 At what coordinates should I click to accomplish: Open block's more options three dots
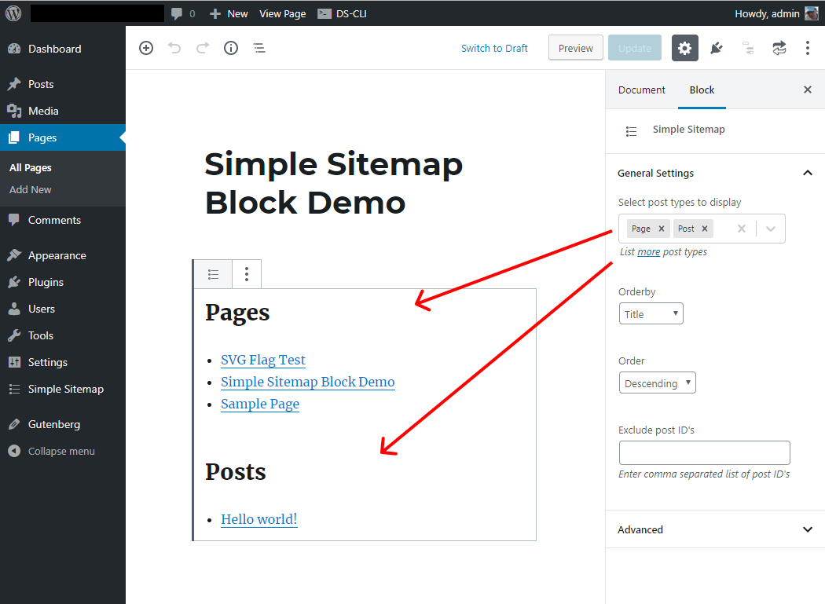click(x=247, y=274)
